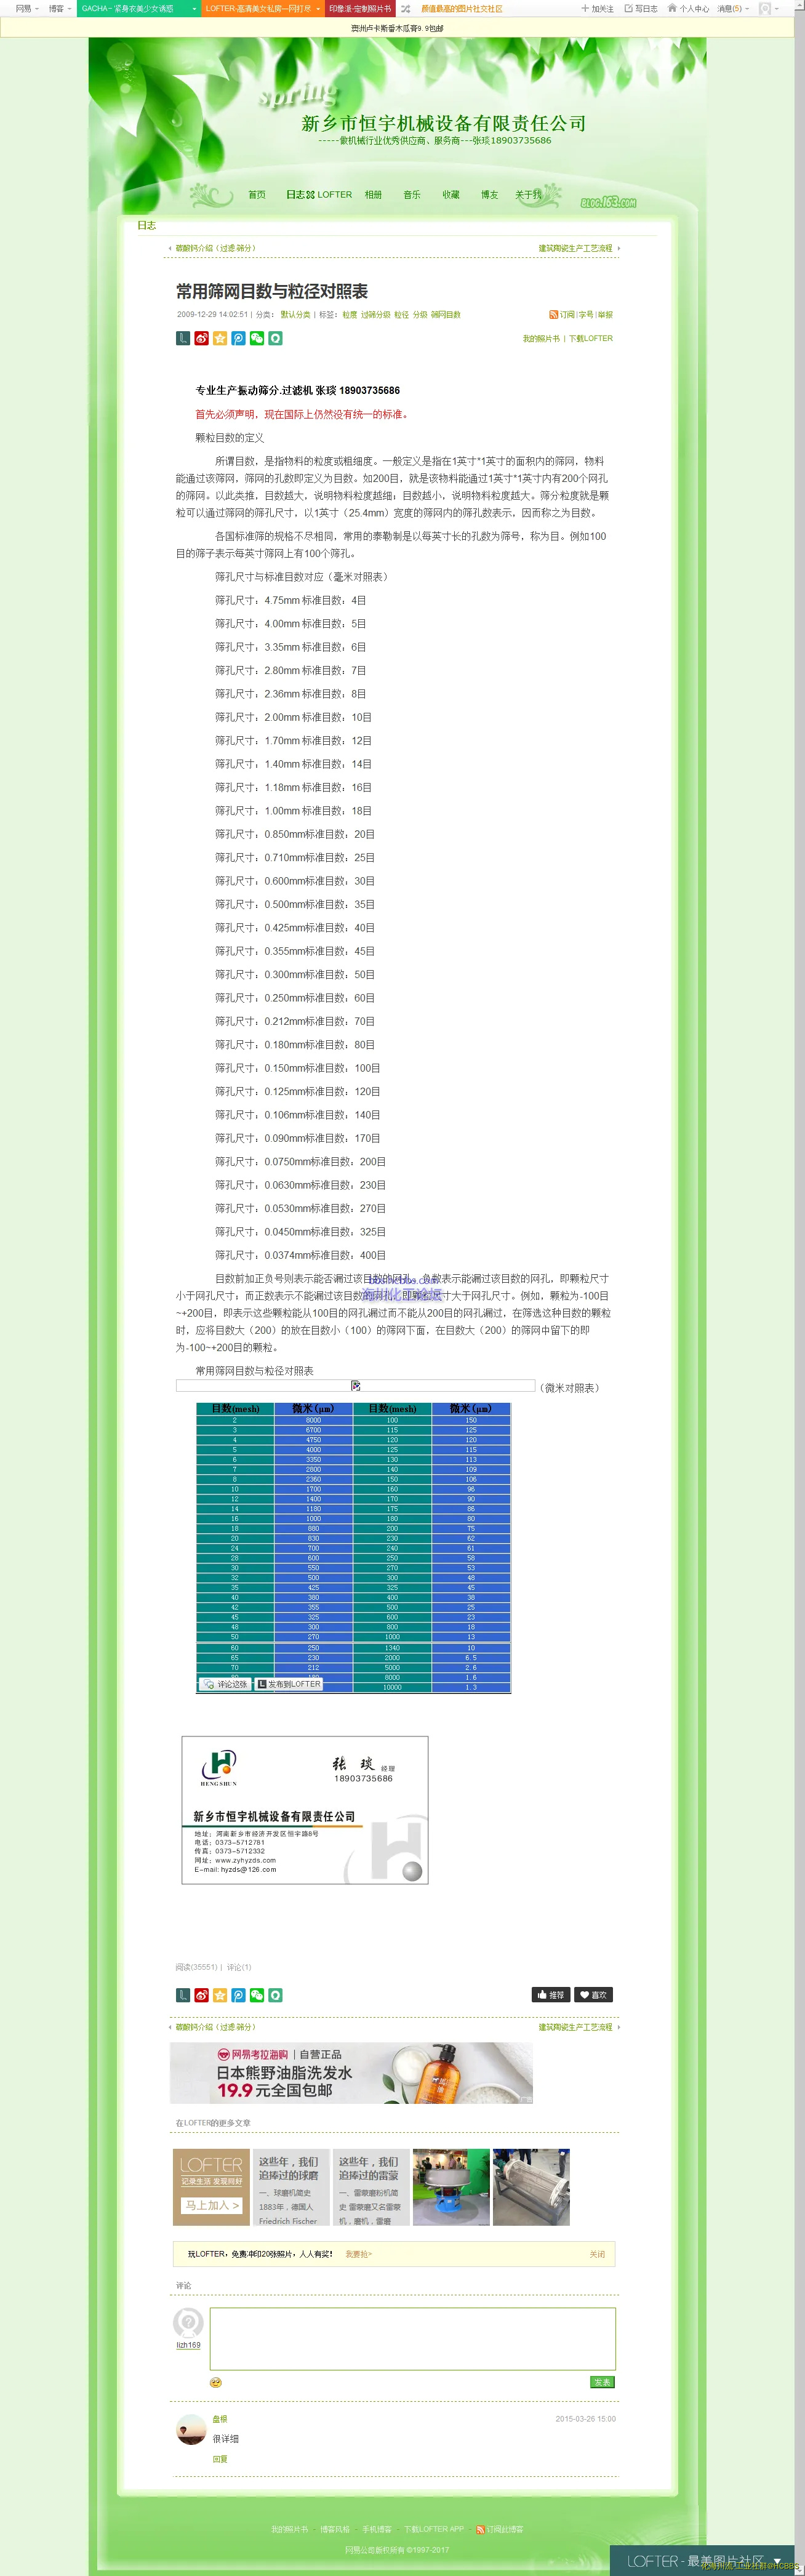Open the 雷蒙 article thumbnail in LOFTER section
Screen dimensions: 805x2576
click(371, 2187)
